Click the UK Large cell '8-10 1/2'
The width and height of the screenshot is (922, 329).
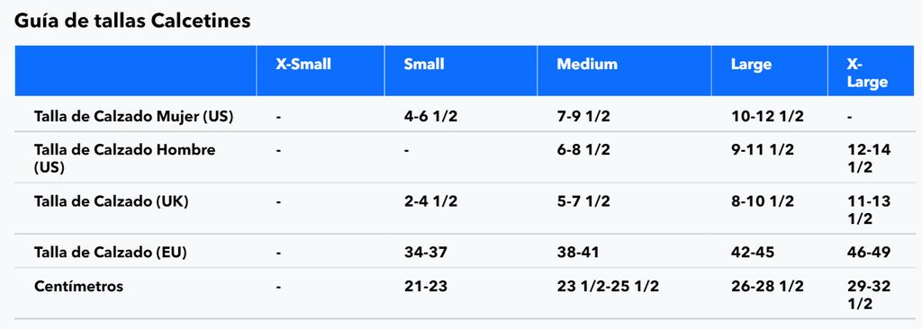coord(762,201)
